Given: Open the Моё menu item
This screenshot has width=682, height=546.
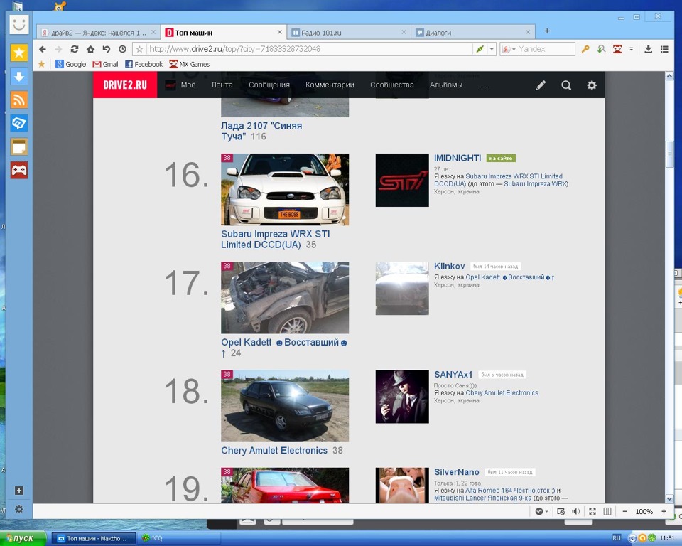Looking at the screenshot, I should (188, 85).
